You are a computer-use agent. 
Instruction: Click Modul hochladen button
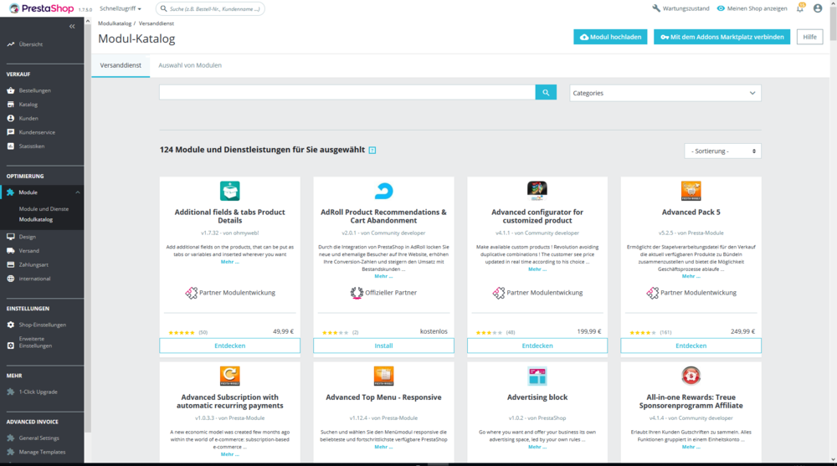click(x=610, y=37)
